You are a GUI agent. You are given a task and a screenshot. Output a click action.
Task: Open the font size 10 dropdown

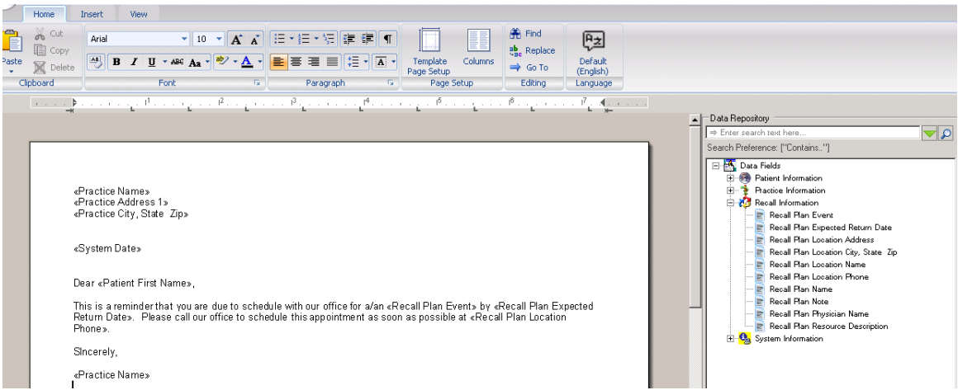(220, 39)
